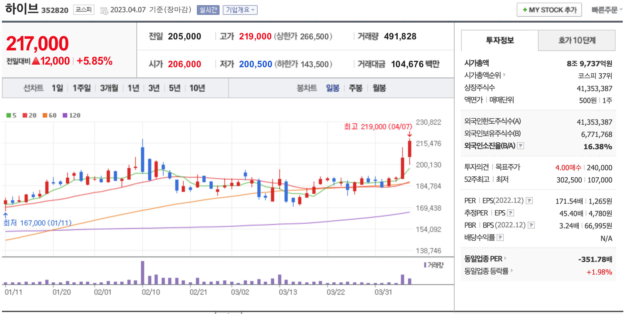Click the 코스피 market badge

83,10
